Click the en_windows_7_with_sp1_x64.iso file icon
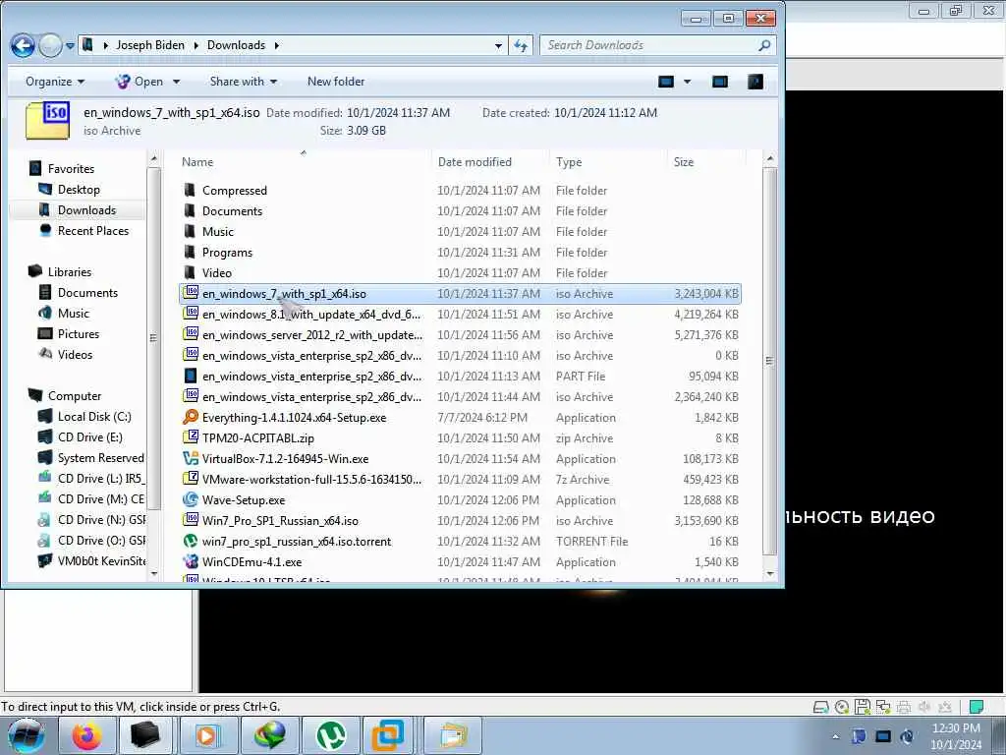The image size is (1006, 755). point(191,293)
